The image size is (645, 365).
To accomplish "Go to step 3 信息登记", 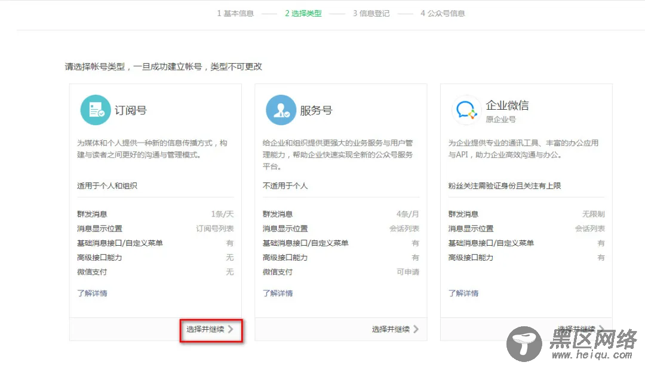I will (371, 14).
